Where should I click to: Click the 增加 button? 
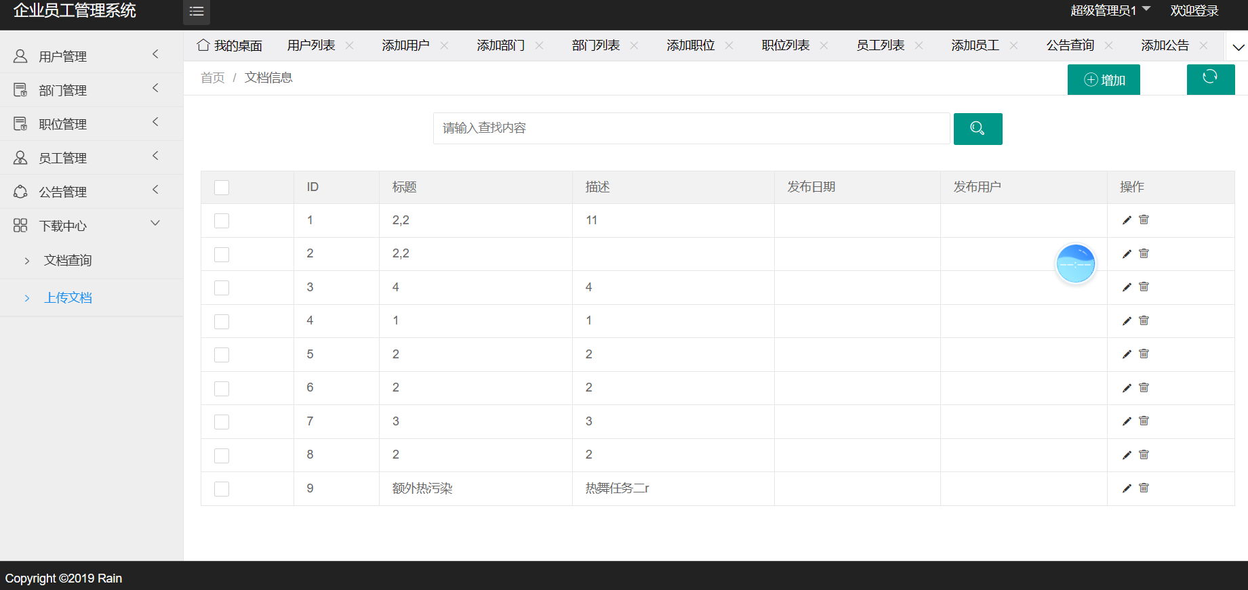1104,80
